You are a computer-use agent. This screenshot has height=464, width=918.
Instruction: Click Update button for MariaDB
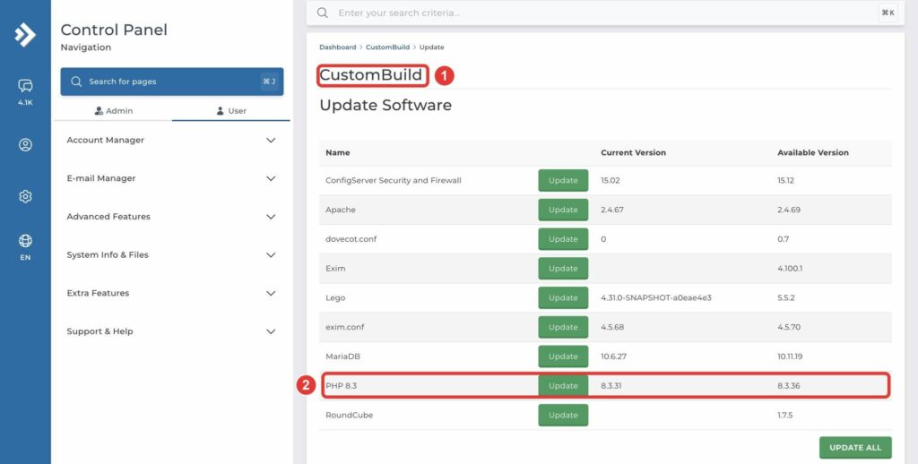coord(563,357)
